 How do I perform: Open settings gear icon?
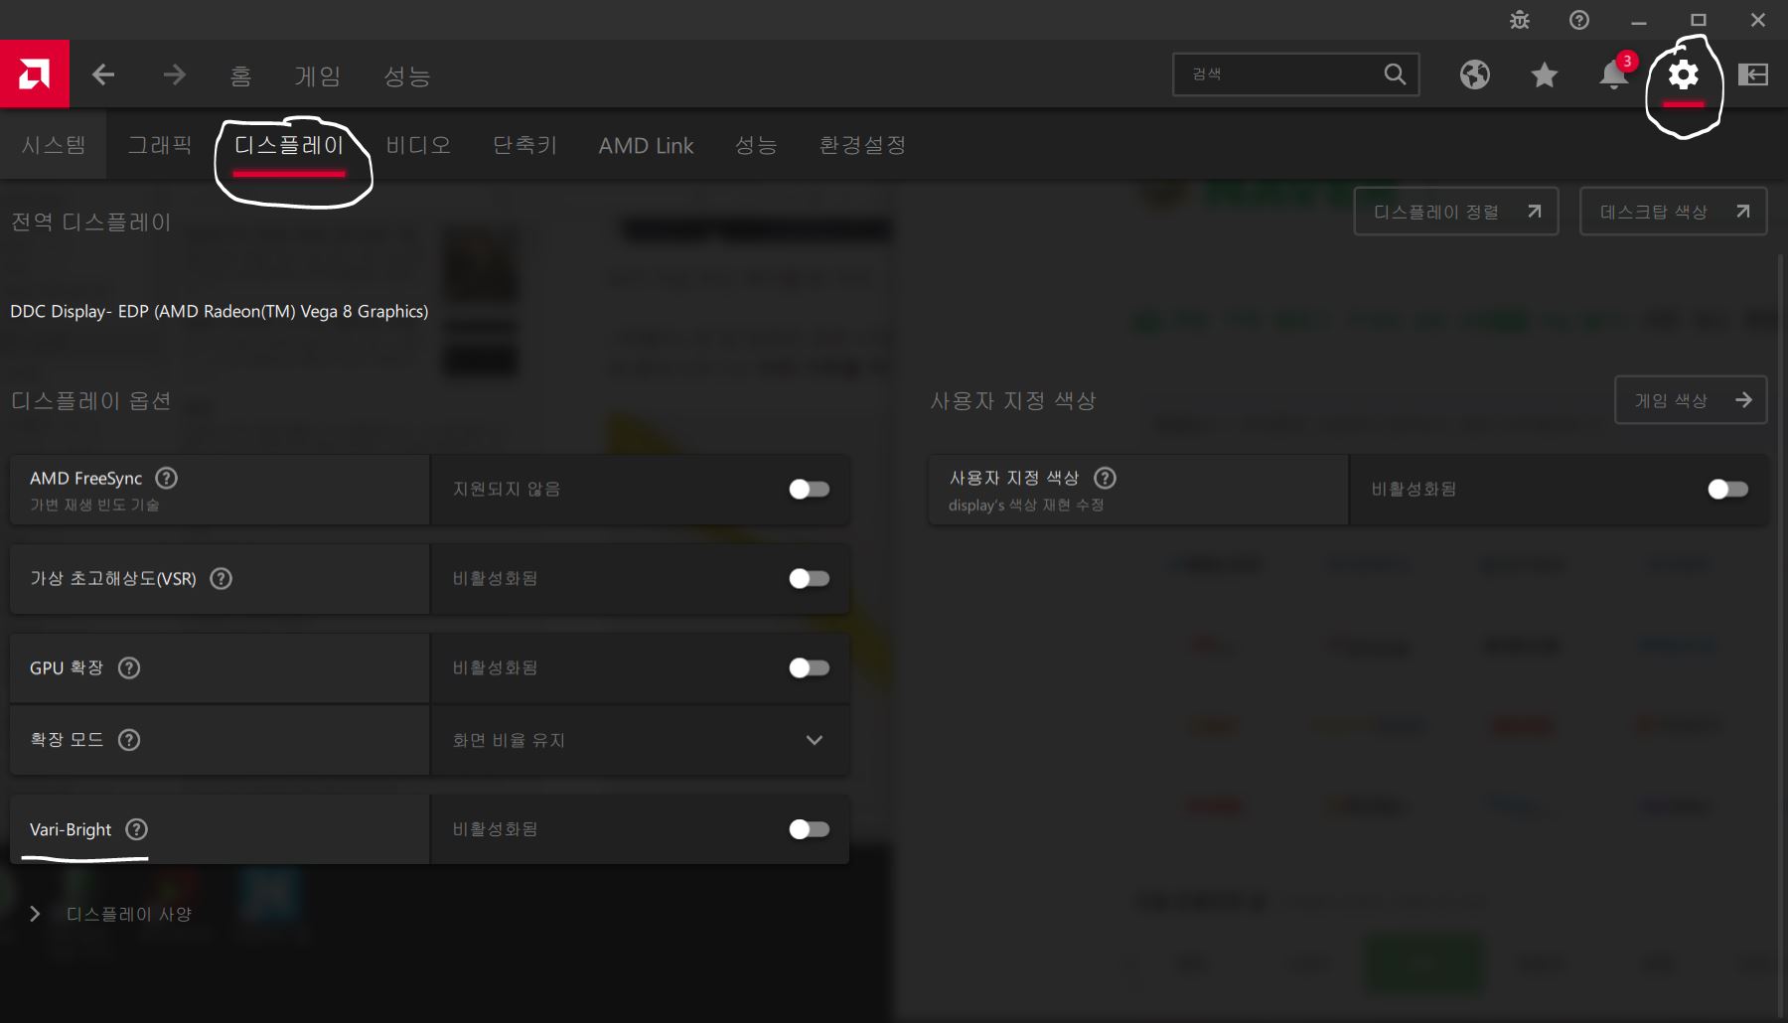1684,74
